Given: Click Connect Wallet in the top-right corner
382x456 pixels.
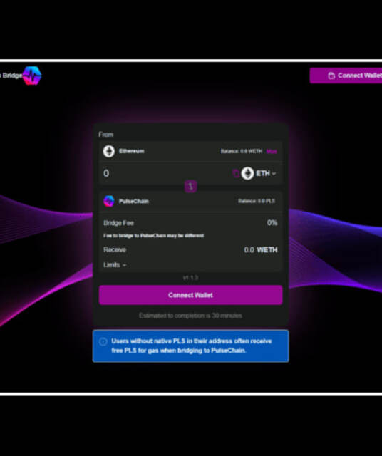Looking at the screenshot, I should click(346, 76).
